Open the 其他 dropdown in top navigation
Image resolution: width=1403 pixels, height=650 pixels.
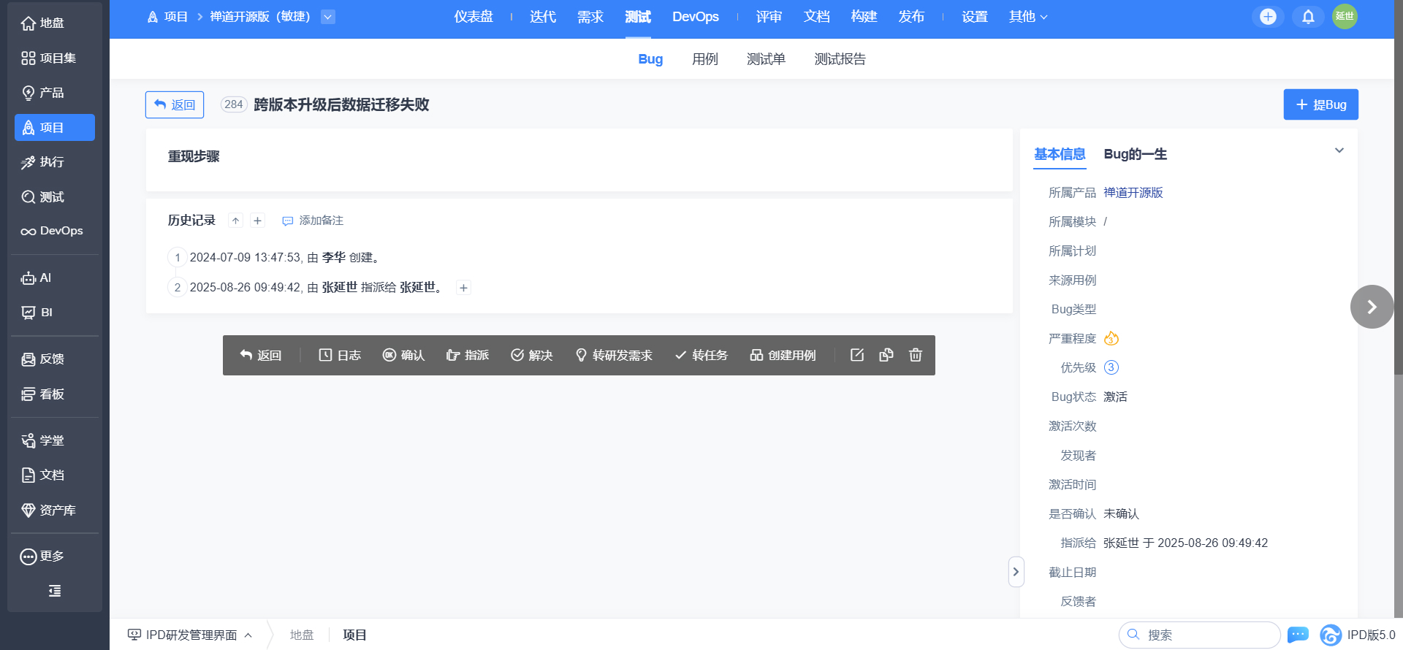1028,17
